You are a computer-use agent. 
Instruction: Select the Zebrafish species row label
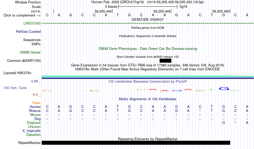click(33, 135)
